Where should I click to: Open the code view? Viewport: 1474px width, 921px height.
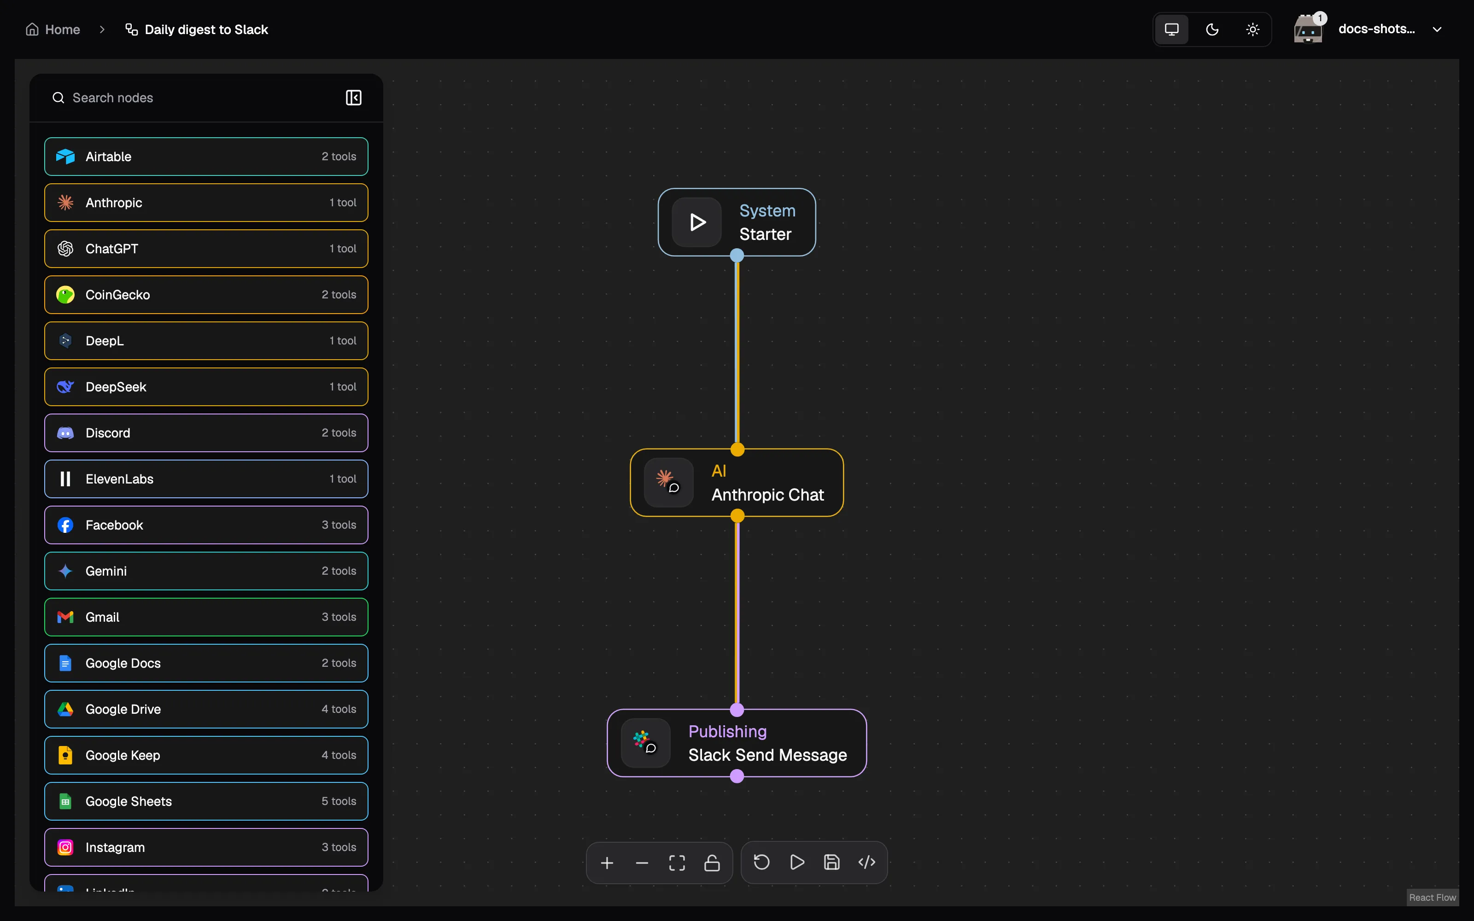[867, 862]
